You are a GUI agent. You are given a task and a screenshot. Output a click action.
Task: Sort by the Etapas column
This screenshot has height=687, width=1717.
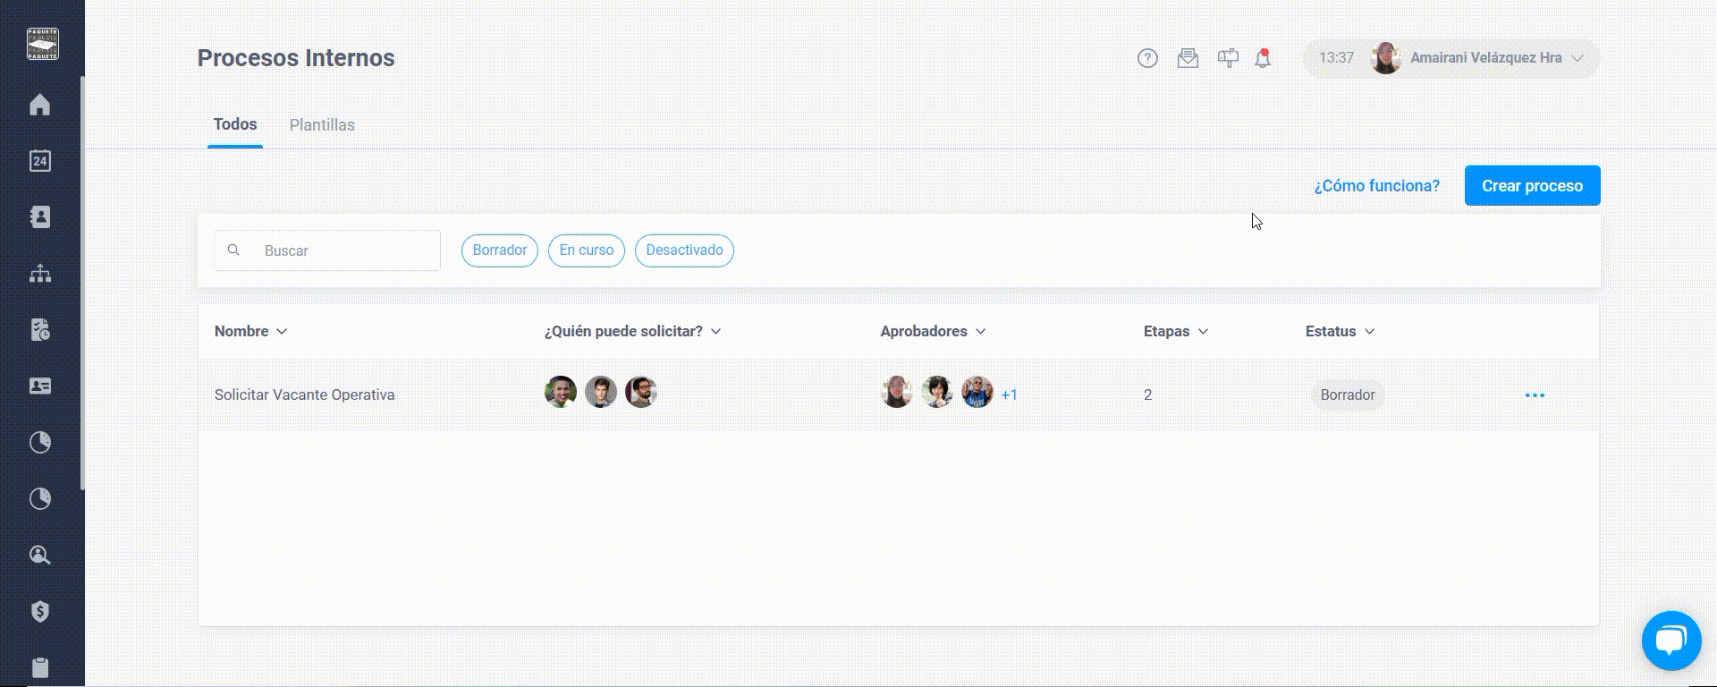pos(1176,331)
